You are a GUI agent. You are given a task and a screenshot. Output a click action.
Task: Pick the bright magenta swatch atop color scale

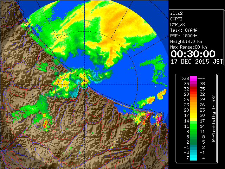click(193, 79)
